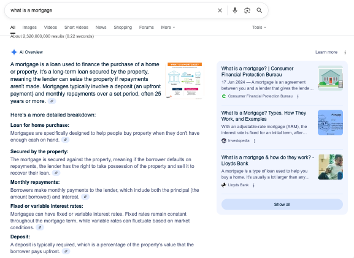Switch to the News tab

(101, 28)
